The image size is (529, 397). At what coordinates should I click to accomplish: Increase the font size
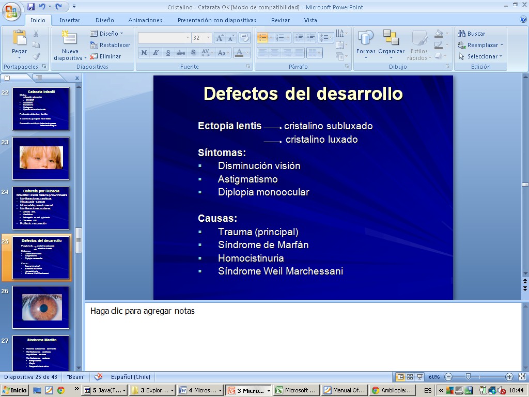pos(219,38)
